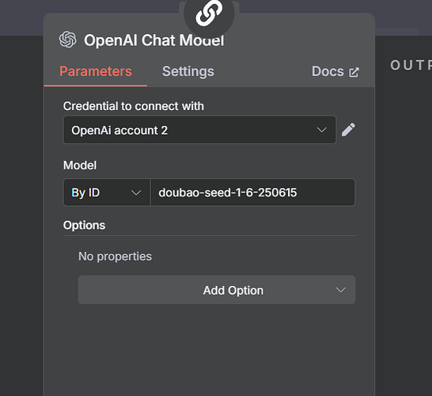The width and height of the screenshot is (432, 396).
Task: Click the Model field label
Action: pos(80,166)
